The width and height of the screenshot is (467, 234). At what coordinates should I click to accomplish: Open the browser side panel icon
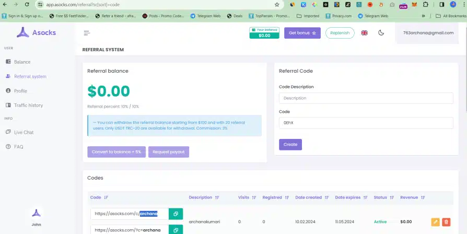coord(442,5)
